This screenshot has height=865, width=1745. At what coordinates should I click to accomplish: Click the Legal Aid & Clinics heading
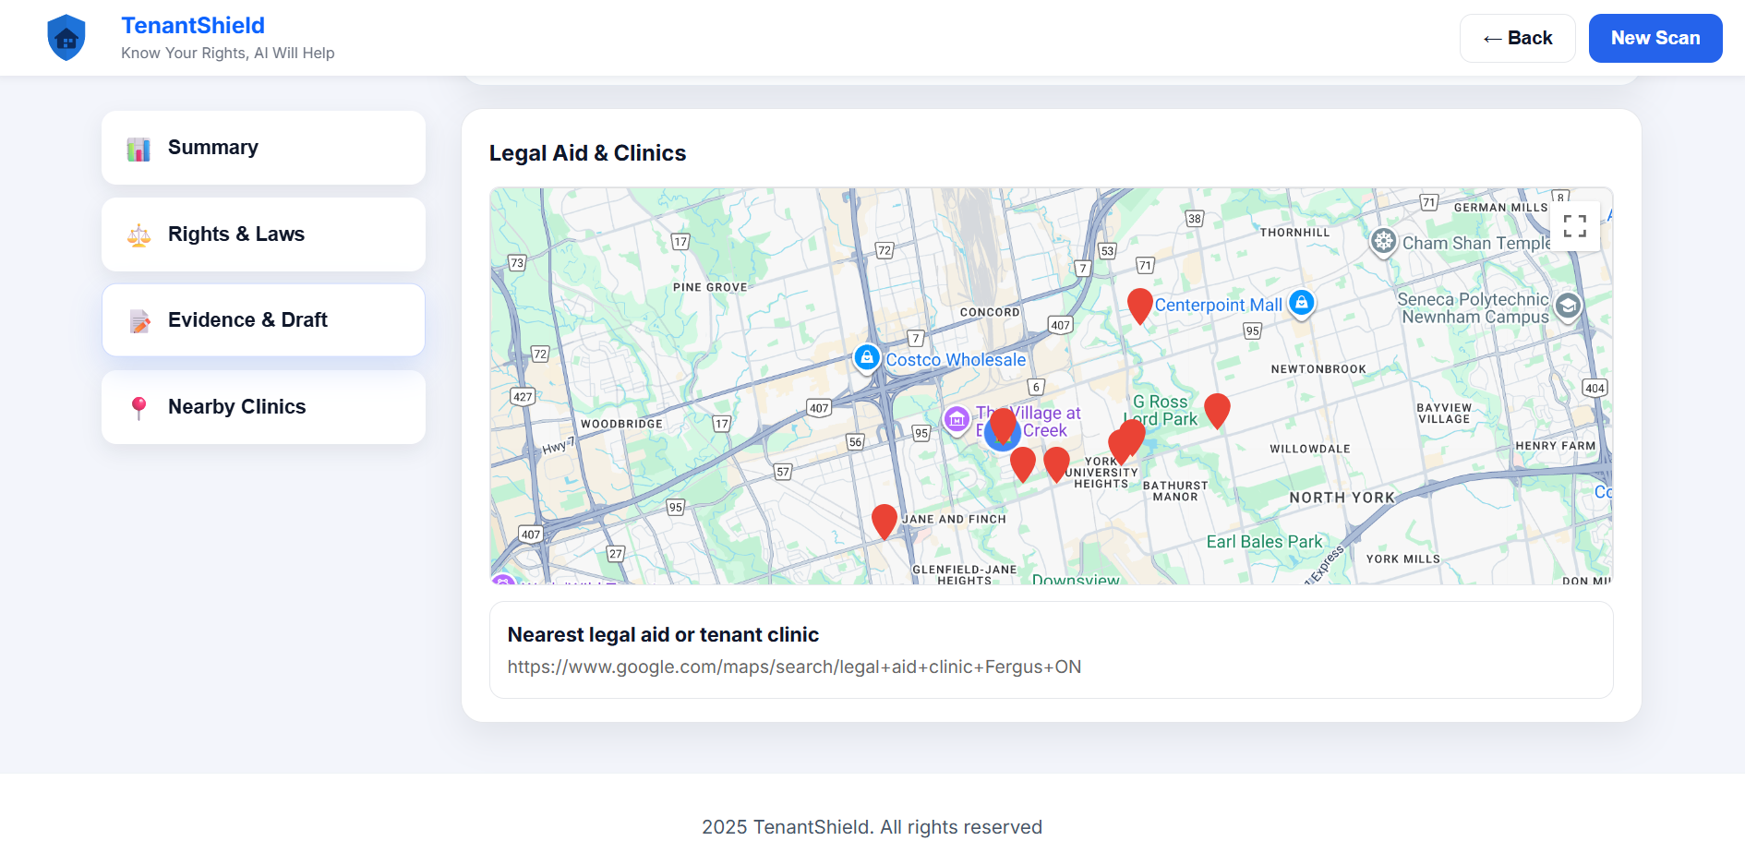click(x=587, y=153)
